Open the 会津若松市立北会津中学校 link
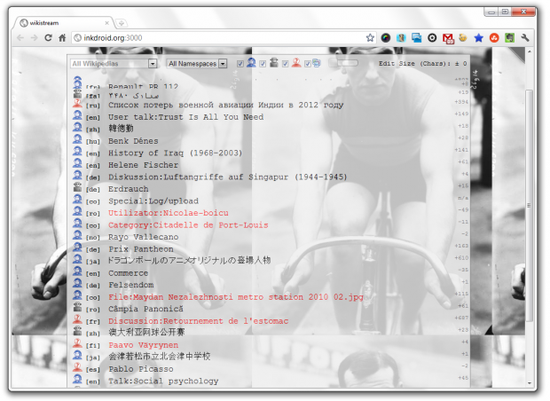Screen dimensions: 550x401 pos(160,357)
